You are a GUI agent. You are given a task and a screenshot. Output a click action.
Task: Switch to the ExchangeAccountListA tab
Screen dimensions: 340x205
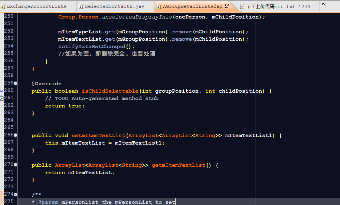click(x=36, y=7)
